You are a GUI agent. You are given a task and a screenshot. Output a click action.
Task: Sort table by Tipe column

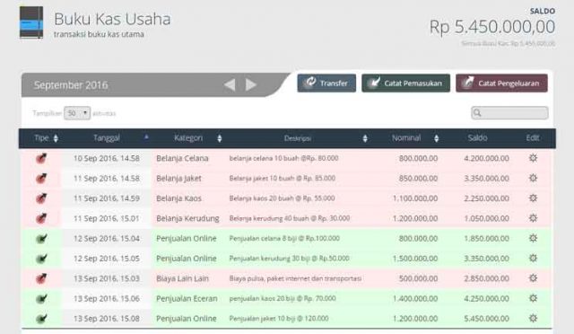pos(46,138)
